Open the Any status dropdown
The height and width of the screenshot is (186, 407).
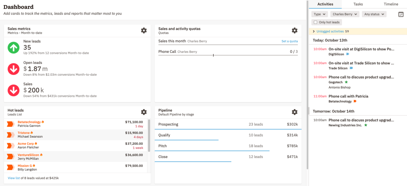point(374,14)
